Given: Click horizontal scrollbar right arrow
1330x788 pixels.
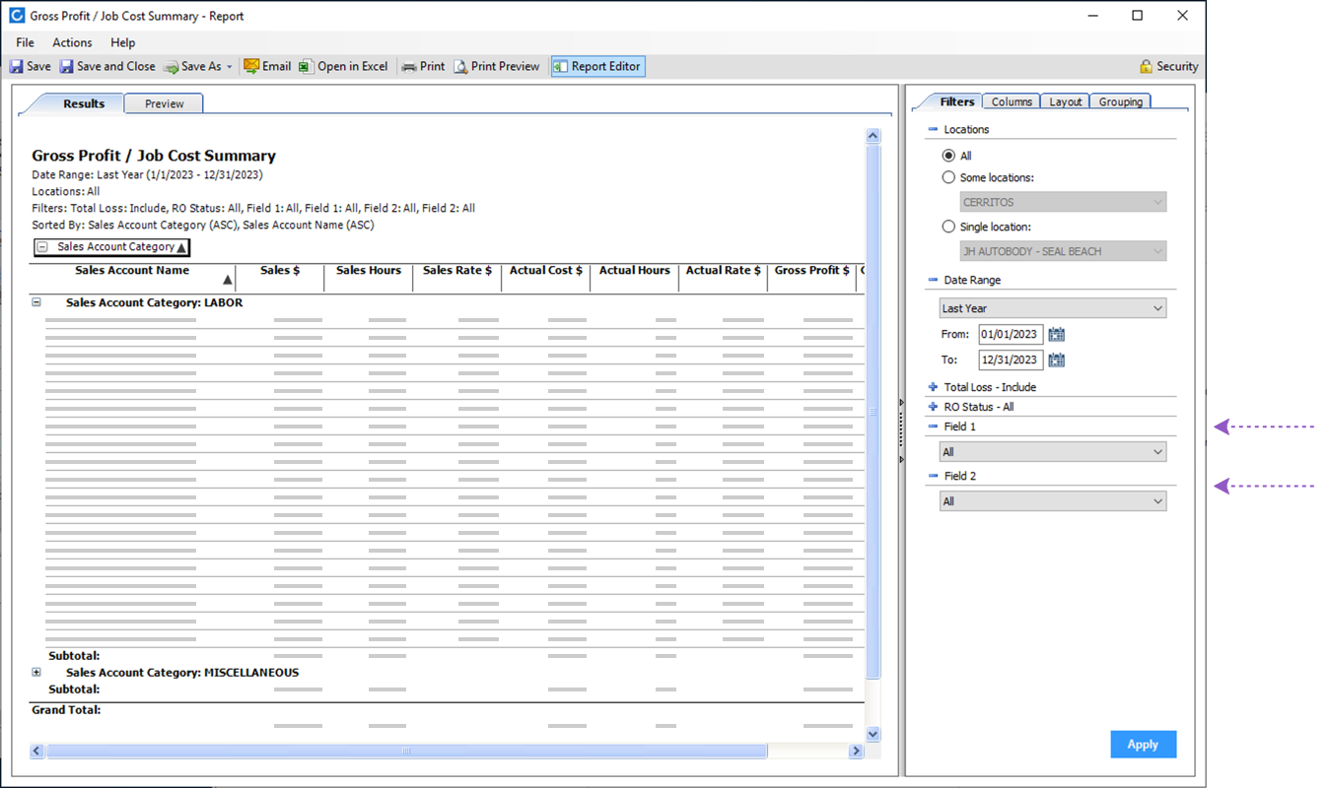Looking at the screenshot, I should 856,751.
